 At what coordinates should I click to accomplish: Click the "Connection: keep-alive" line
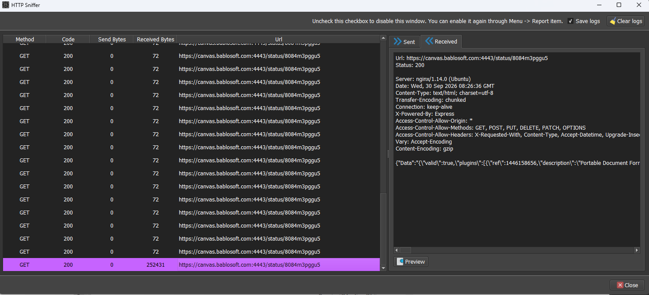[424, 107]
